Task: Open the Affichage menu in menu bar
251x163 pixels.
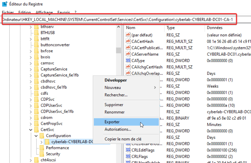Action: coord(44,12)
